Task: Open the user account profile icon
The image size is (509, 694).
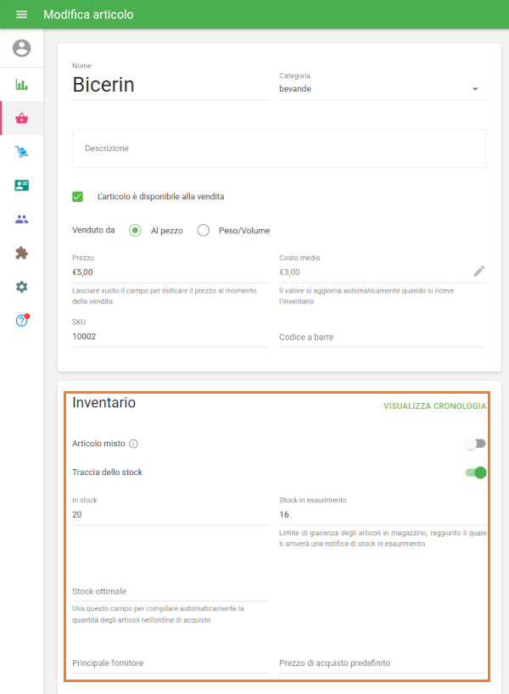Action: (21, 48)
